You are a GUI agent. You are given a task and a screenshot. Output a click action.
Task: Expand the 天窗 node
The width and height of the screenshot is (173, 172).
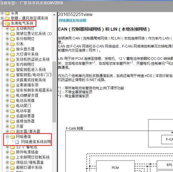click(7, 126)
